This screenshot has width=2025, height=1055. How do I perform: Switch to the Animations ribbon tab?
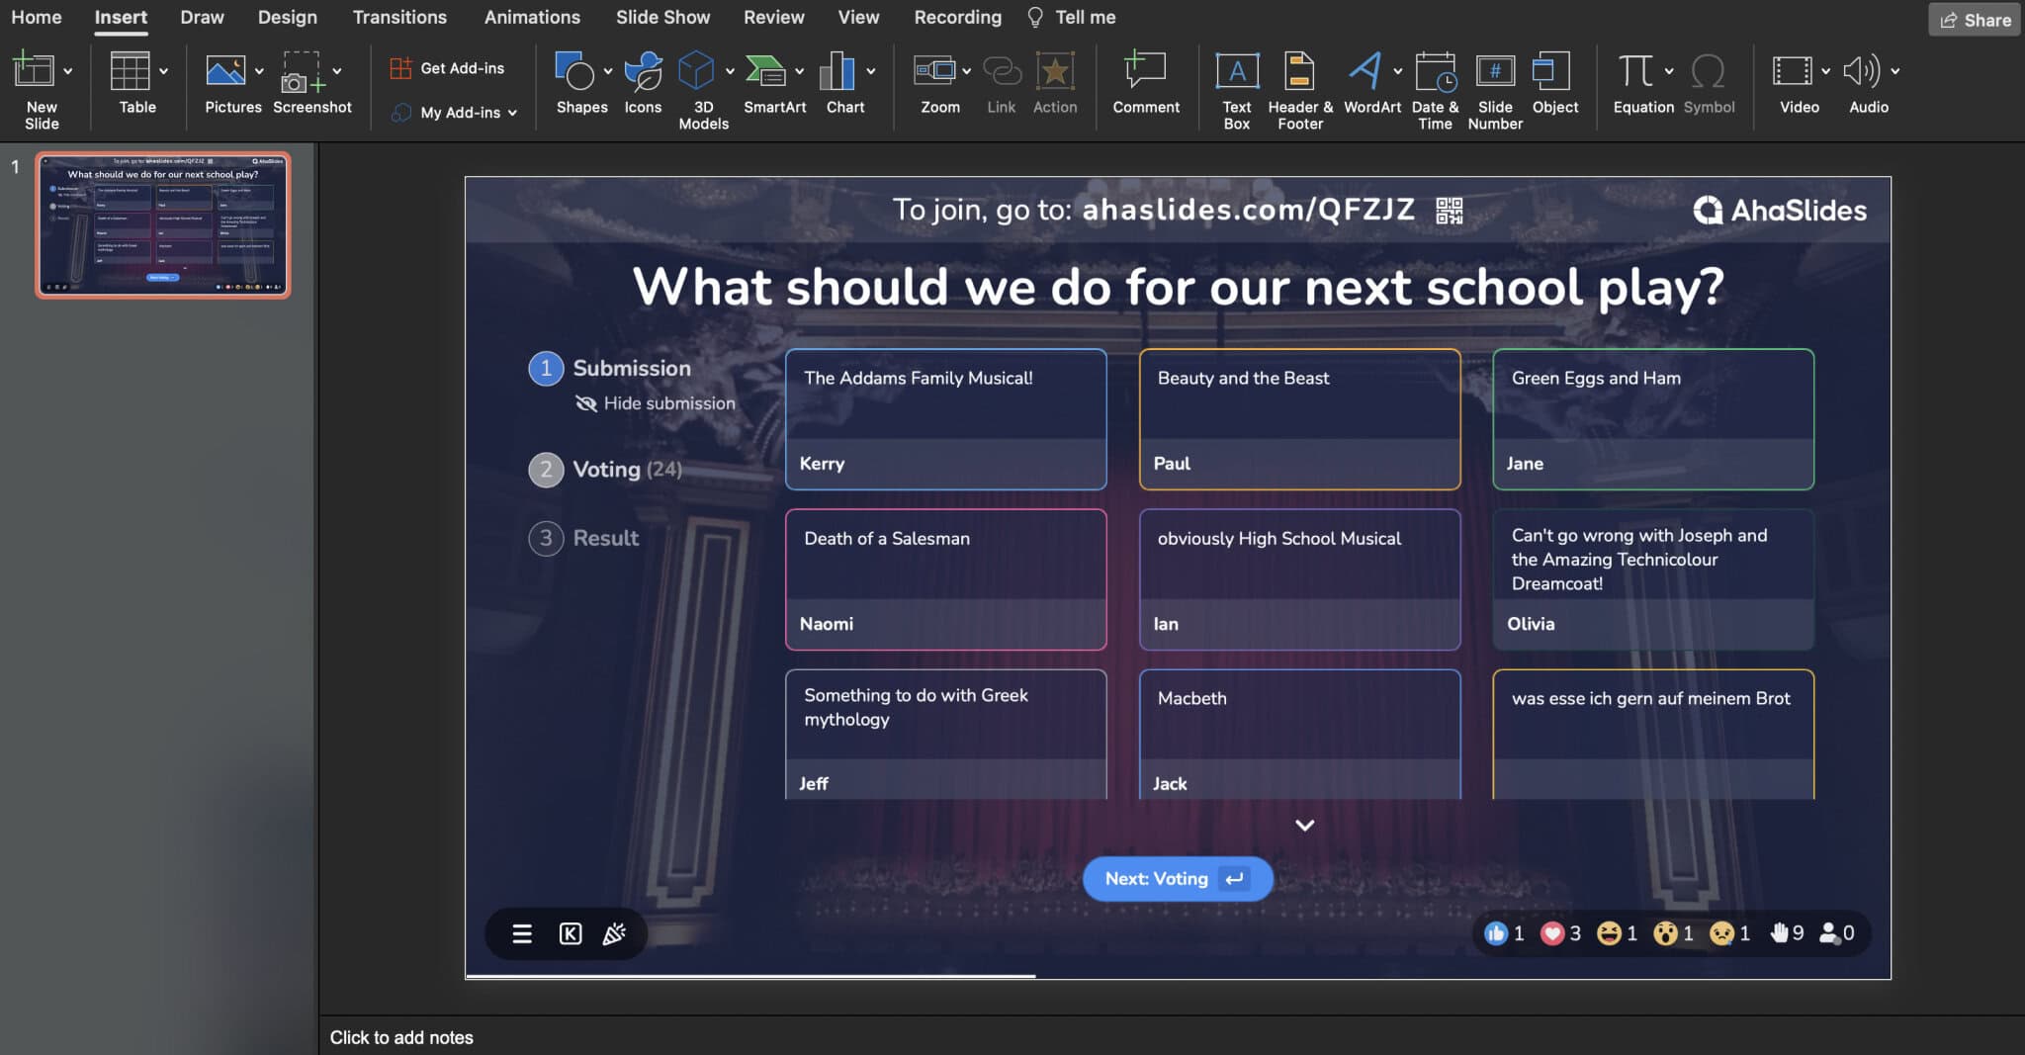tap(532, 17)
